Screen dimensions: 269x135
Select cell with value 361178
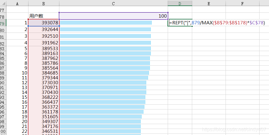(x=44, y=112)
